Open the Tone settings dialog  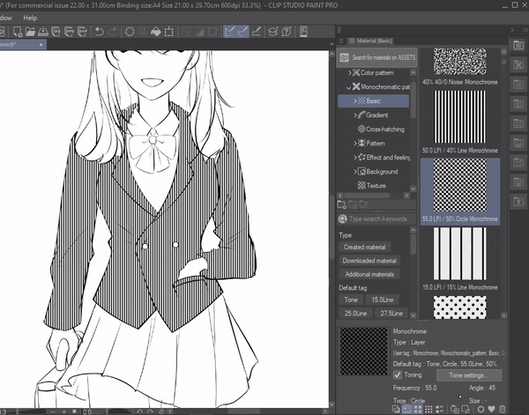[x=475, y=374]
